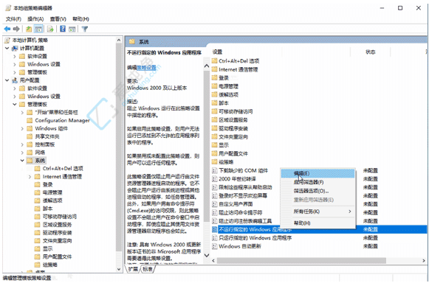Expand Windows 设置 under 用户配置

coord(15,97)
